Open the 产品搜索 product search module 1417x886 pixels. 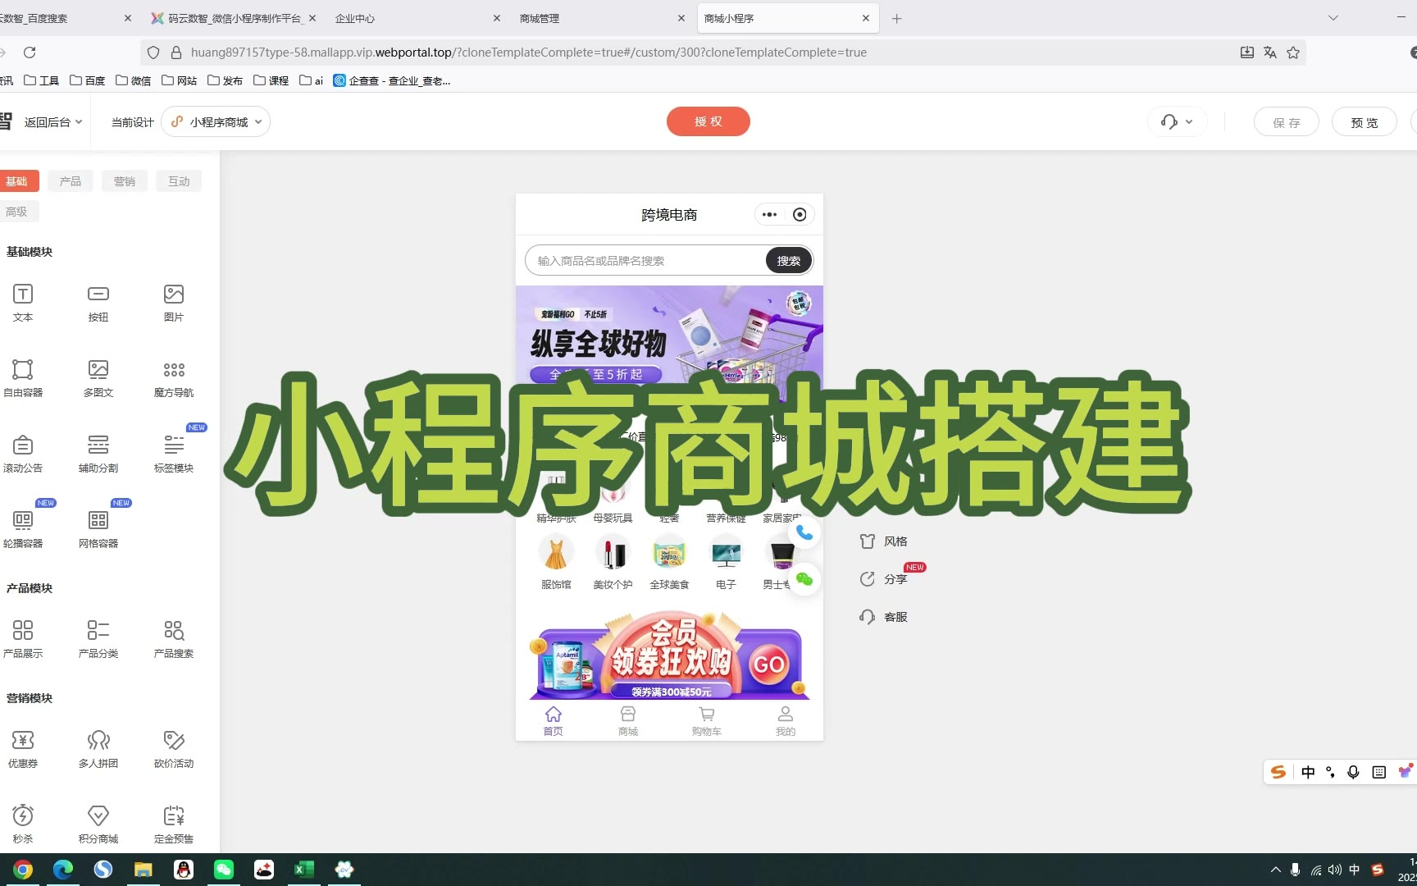point(174,631)
